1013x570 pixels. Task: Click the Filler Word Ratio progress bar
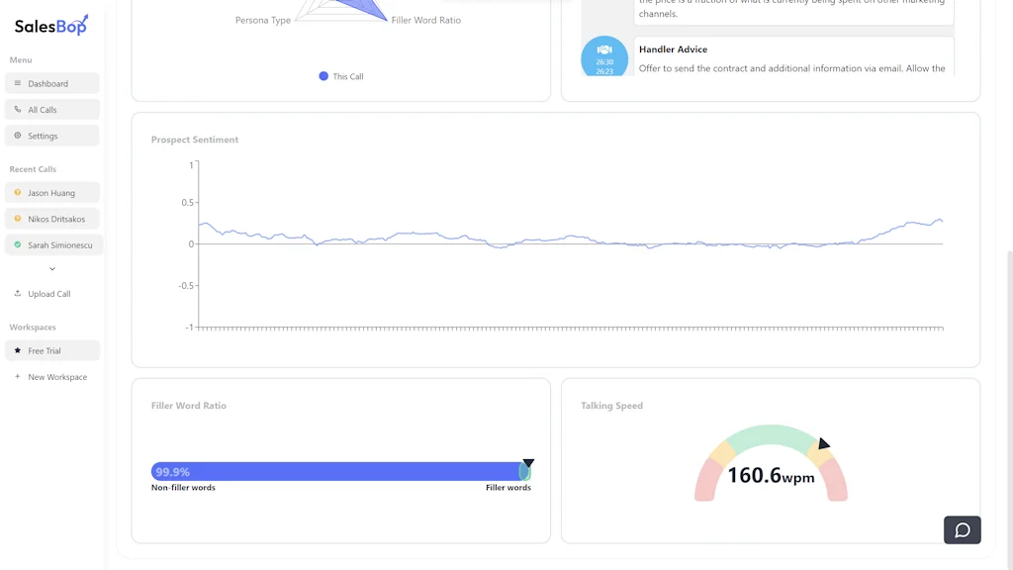tap(341, 471)
